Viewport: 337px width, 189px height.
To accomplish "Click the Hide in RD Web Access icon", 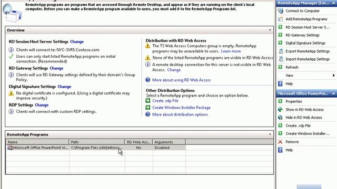I will point(280,118).
